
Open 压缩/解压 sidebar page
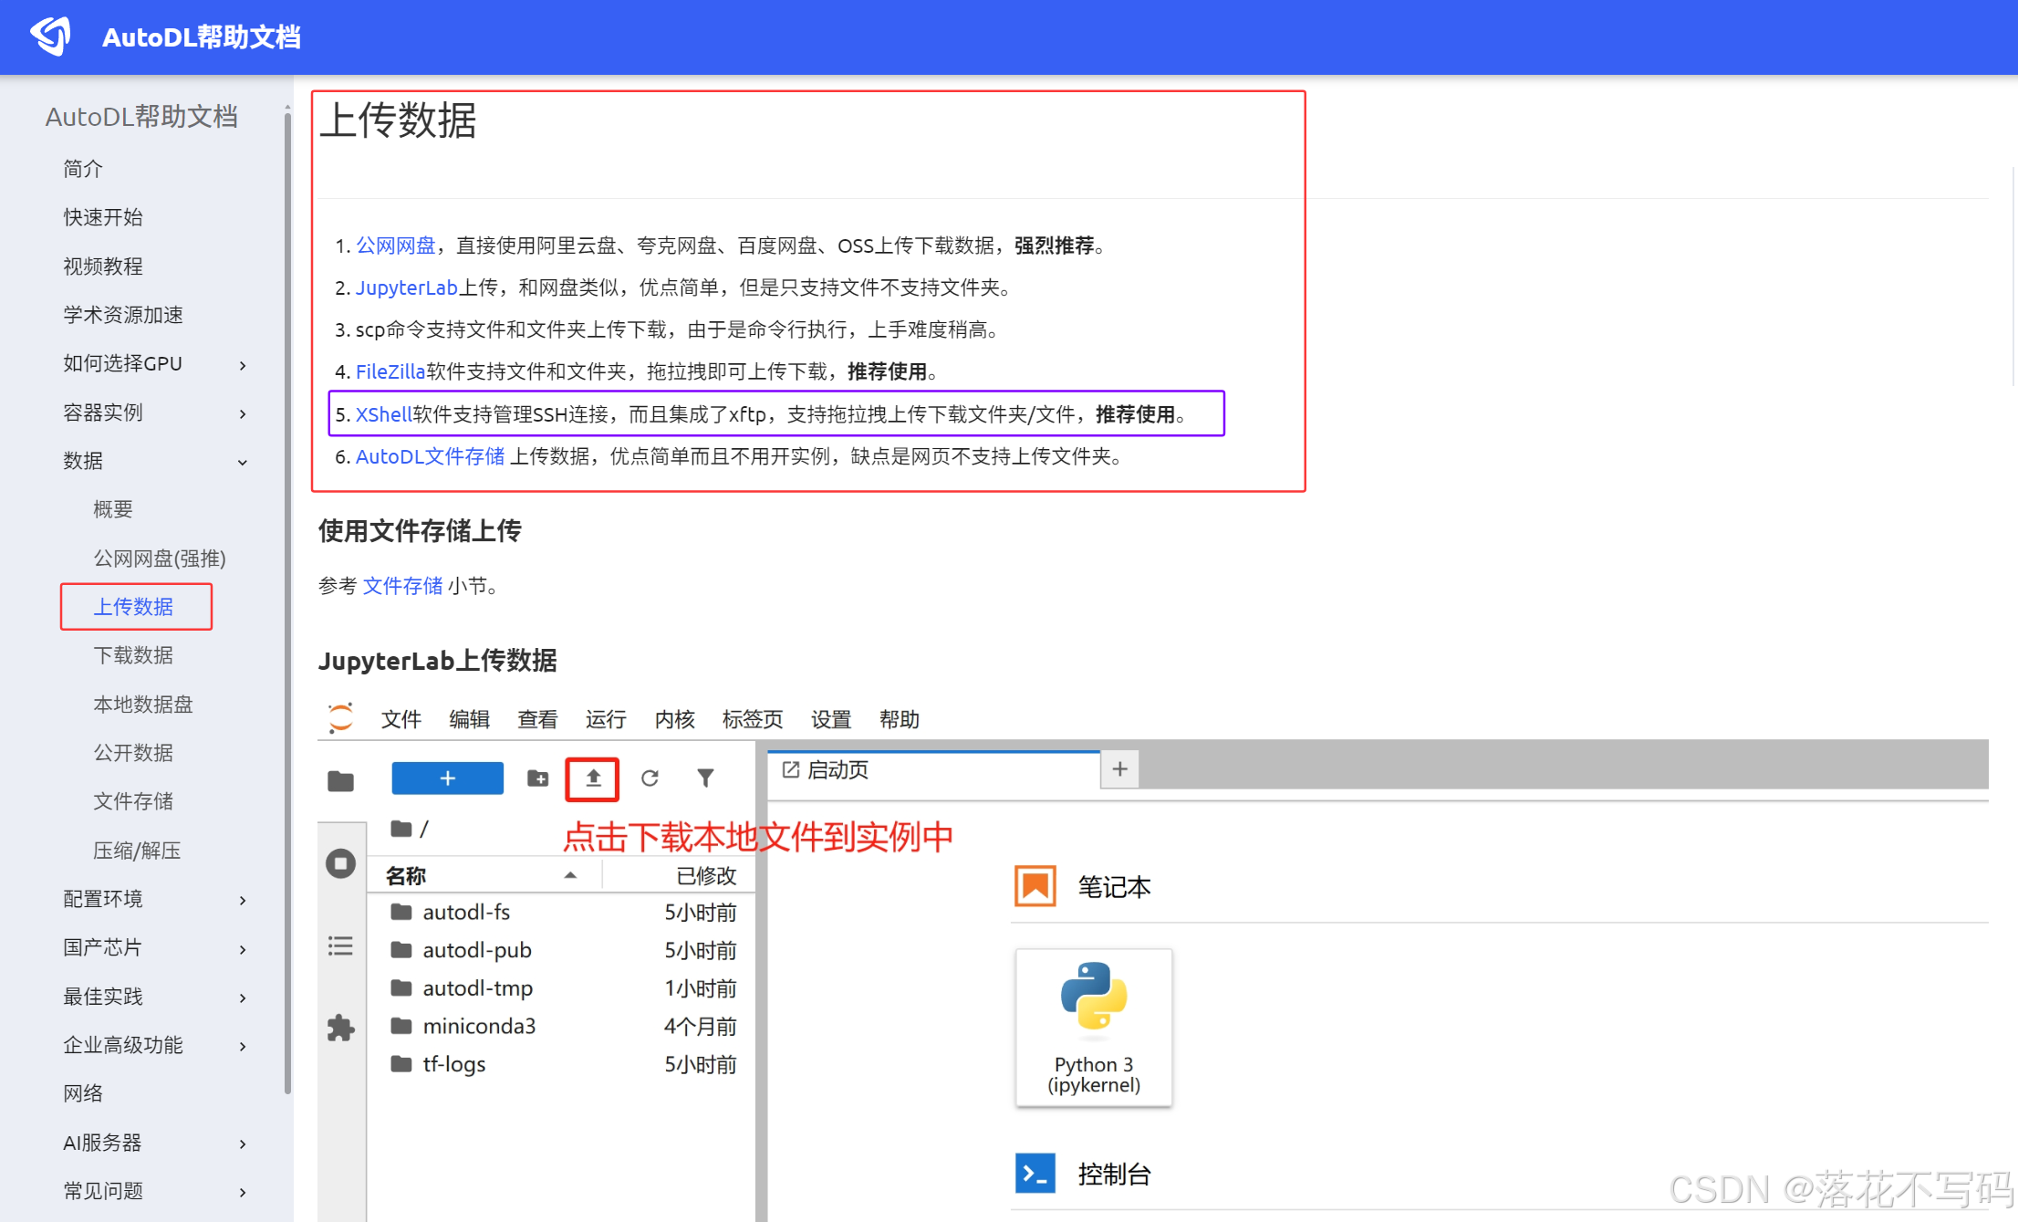tap(137, 851)
